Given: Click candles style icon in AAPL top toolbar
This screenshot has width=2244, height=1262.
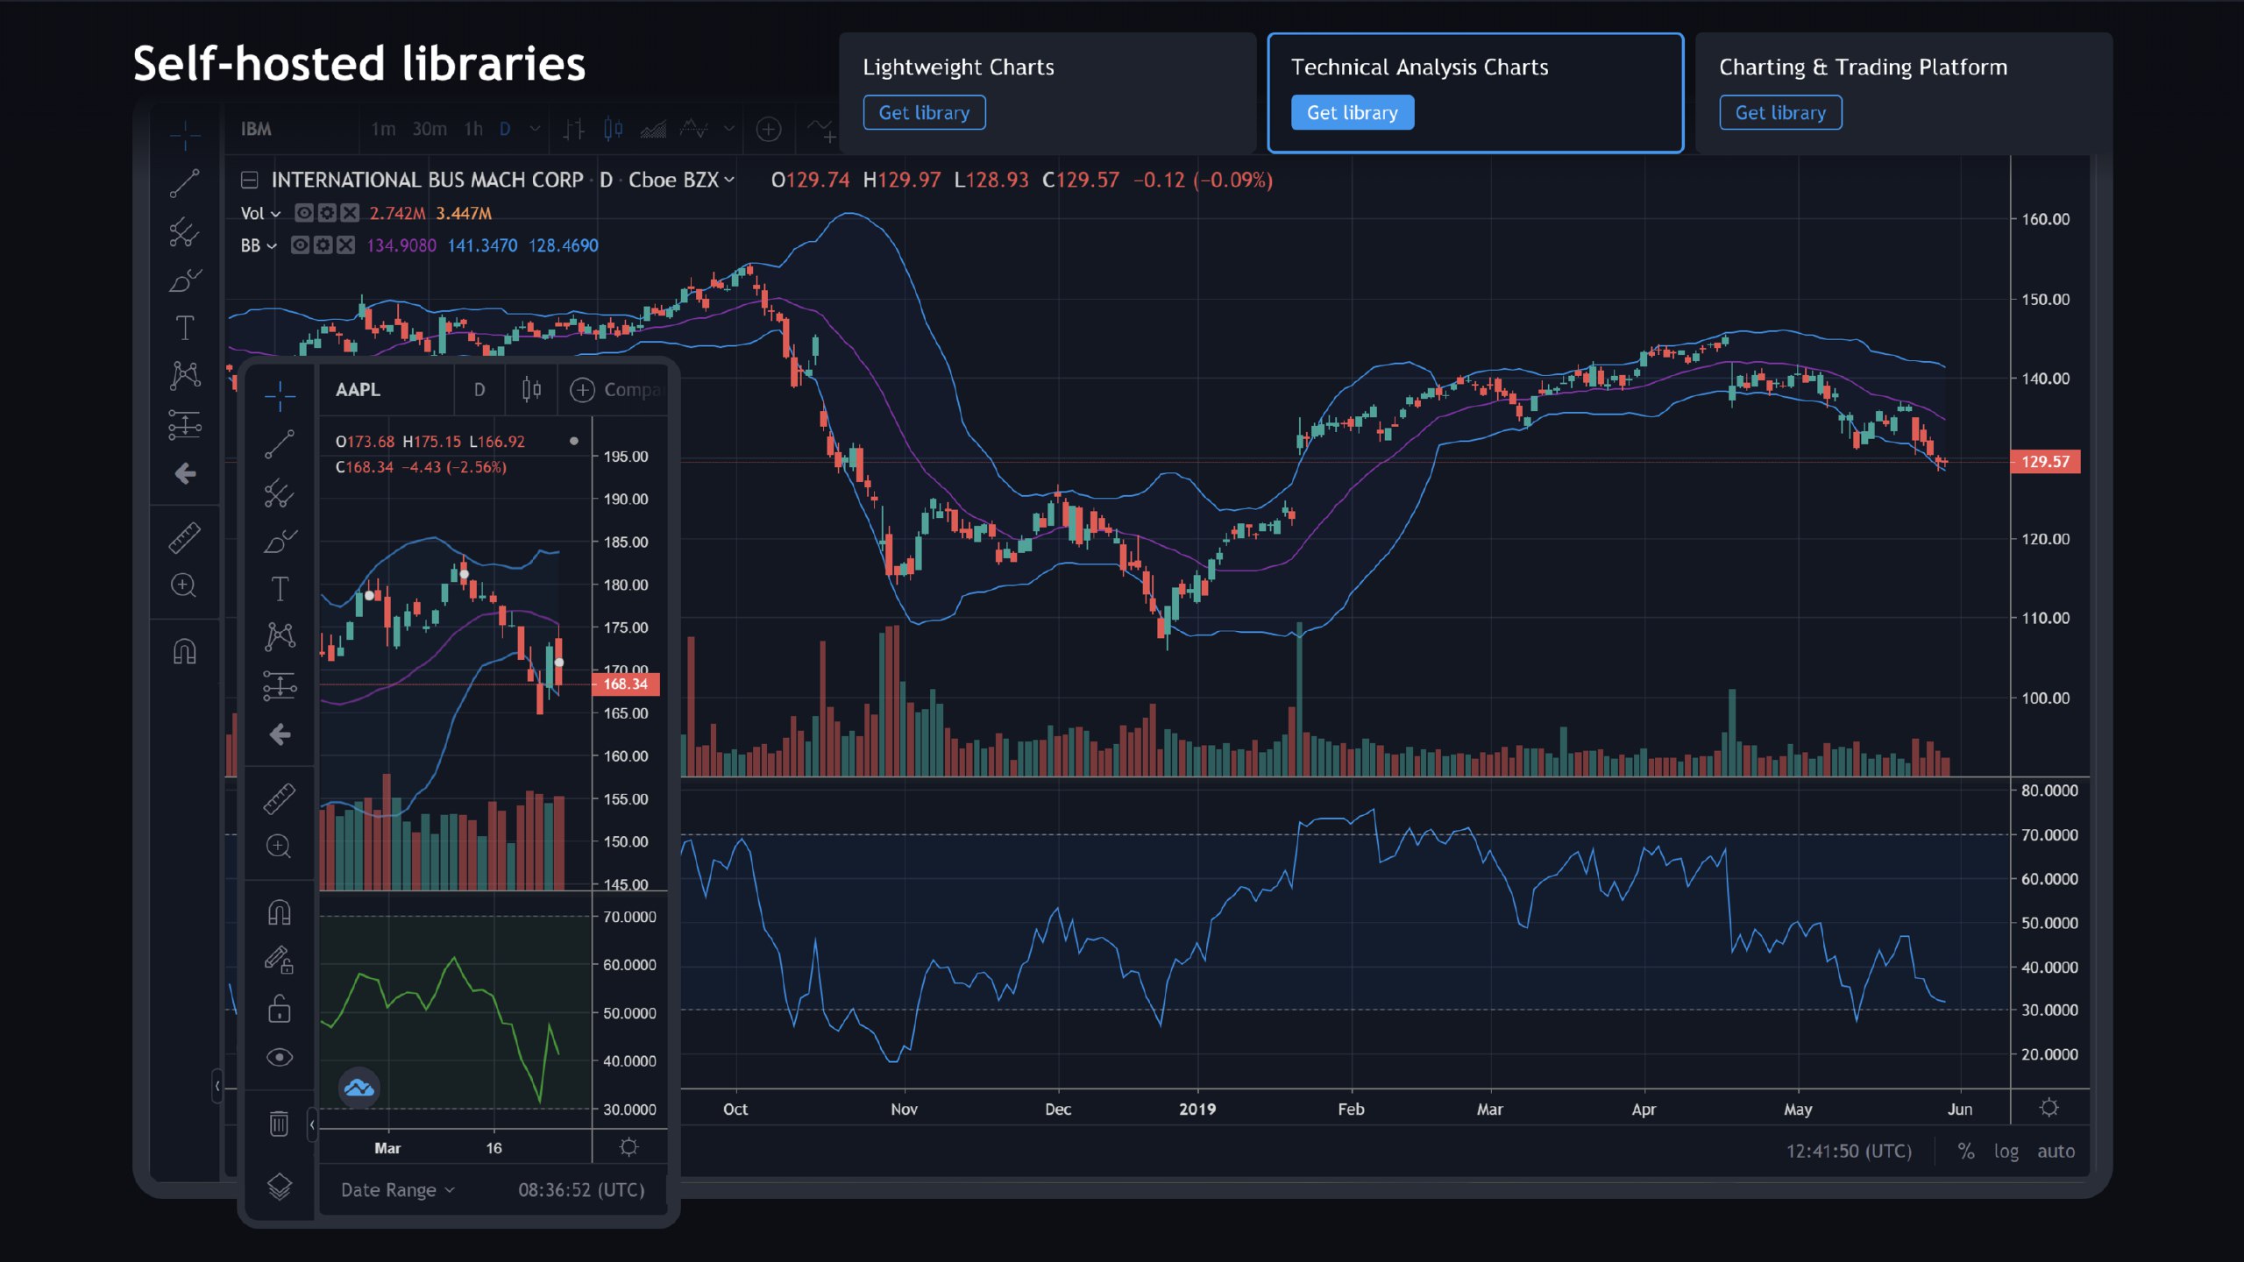Looking at the screenshot, I should pyautogui.click(x=531, y=389).
